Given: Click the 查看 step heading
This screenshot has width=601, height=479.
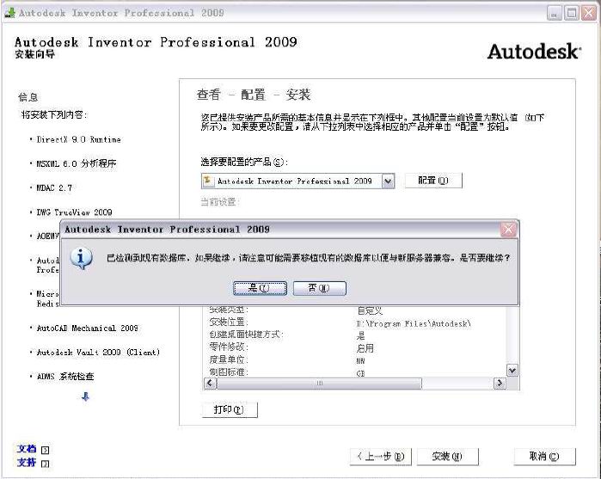Looking at the screenshot, I should [209, 95].
